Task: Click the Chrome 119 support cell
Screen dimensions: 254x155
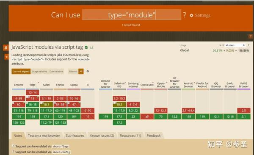Action: 19,116
